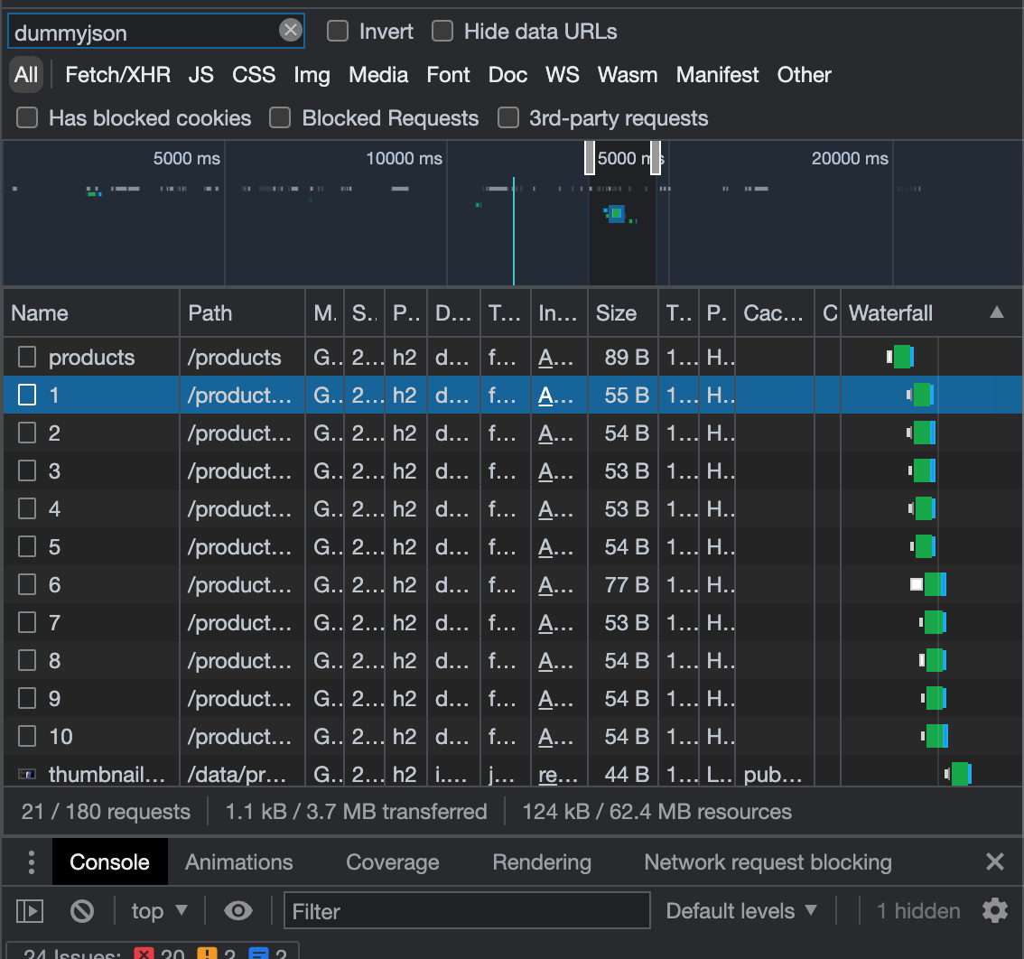Image resolution: width=1024 pixels, height=959 pixels.
Task: Open console settings gear
Action: click(994, 911)
